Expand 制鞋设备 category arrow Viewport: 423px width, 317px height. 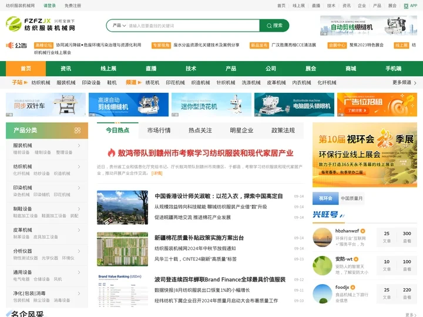click(79, 209)
